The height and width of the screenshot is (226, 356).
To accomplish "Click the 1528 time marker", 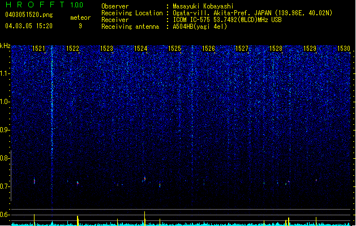I will coord(276,48).
